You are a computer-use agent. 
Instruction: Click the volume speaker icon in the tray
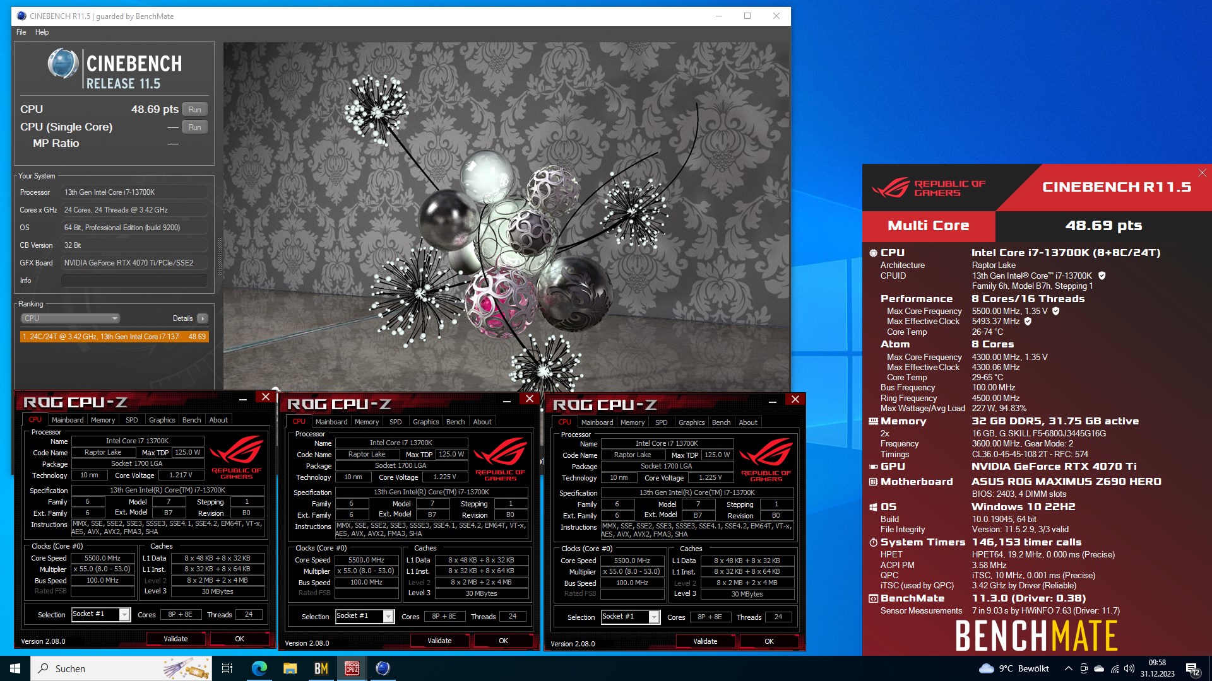1129,668
